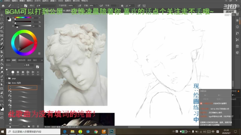Select the size 25 hard round recent brush
Viewport: 241px width, 135px height.
[x=13, y=73]
